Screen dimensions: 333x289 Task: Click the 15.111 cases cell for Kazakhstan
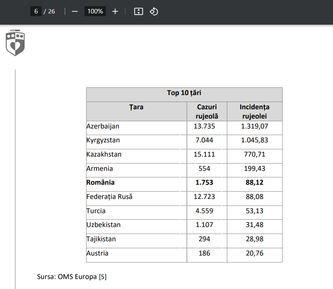click(204, 154)
